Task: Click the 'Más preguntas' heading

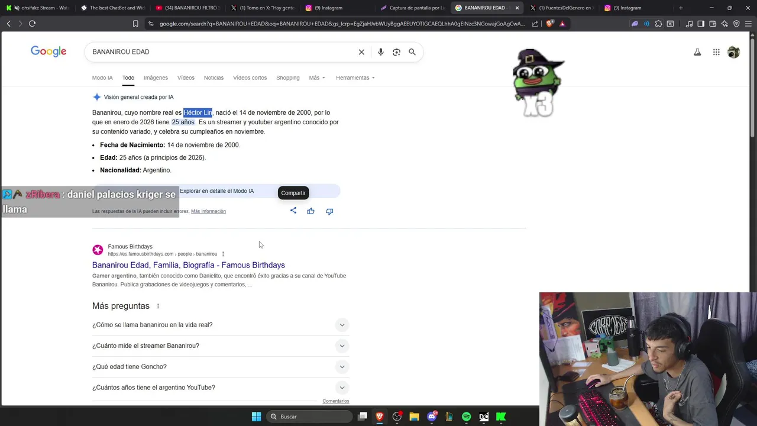Action: pos(121,306)
